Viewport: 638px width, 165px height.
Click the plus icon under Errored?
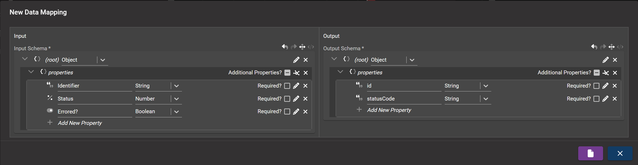tap(50, 122)
